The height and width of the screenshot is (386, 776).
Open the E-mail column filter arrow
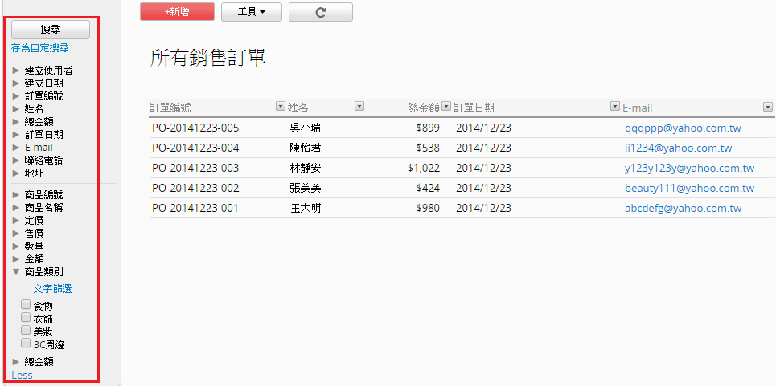[x=767, y=106]
